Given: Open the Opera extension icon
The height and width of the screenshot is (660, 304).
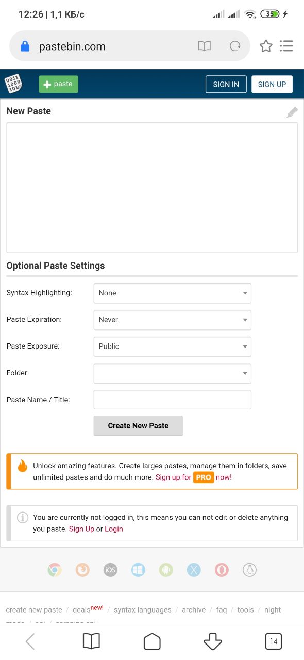Looking at the screenshot, I should [x=222, y=570].
